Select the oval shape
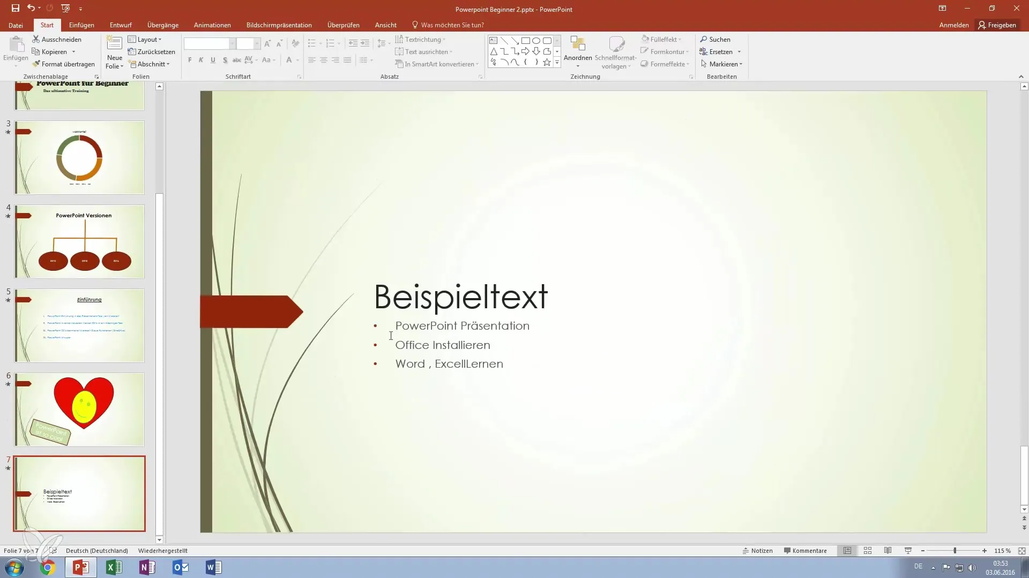This screenshot has width=1029, height=578. (536, 41)
